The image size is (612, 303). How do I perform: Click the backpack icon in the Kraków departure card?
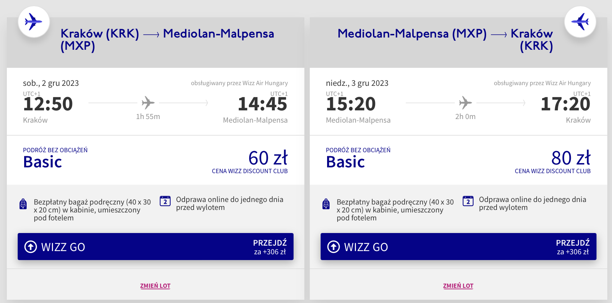[x=23, y=204]
